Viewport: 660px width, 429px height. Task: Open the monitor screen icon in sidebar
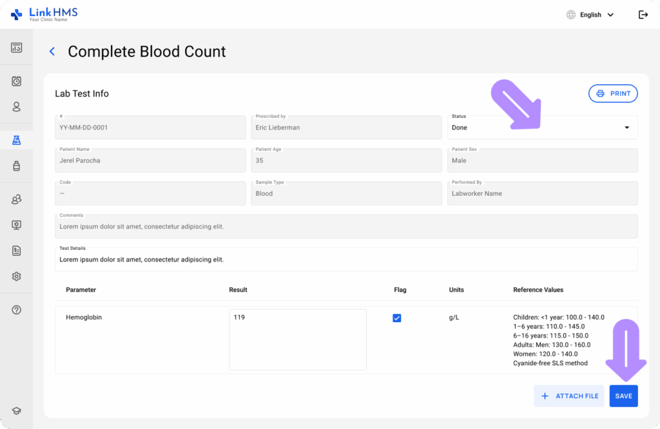16,225
